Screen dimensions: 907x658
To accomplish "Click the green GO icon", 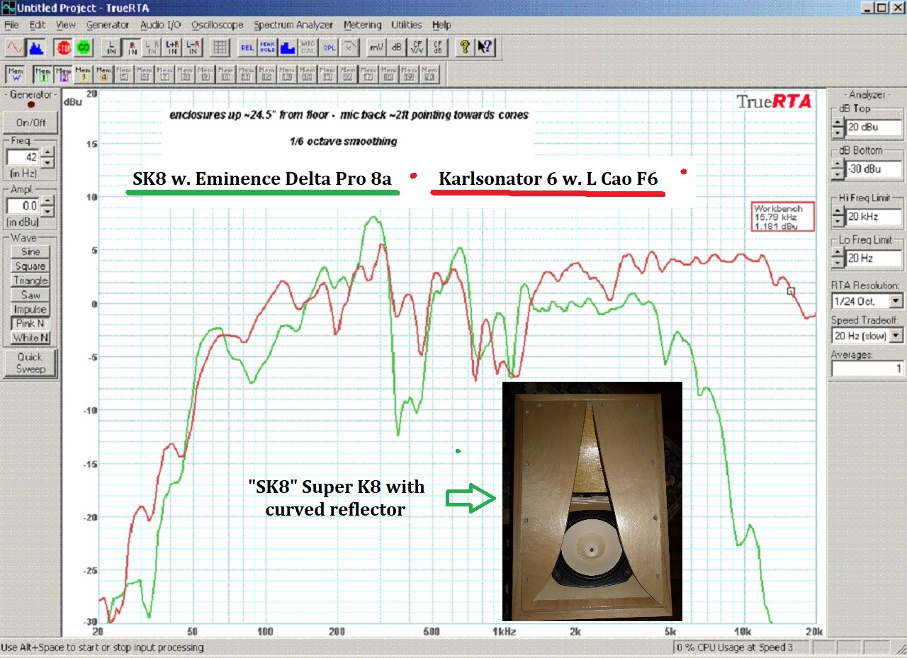I will coord(84,47).
